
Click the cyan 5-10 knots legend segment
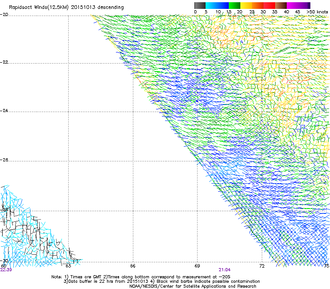tap(211, 5)
